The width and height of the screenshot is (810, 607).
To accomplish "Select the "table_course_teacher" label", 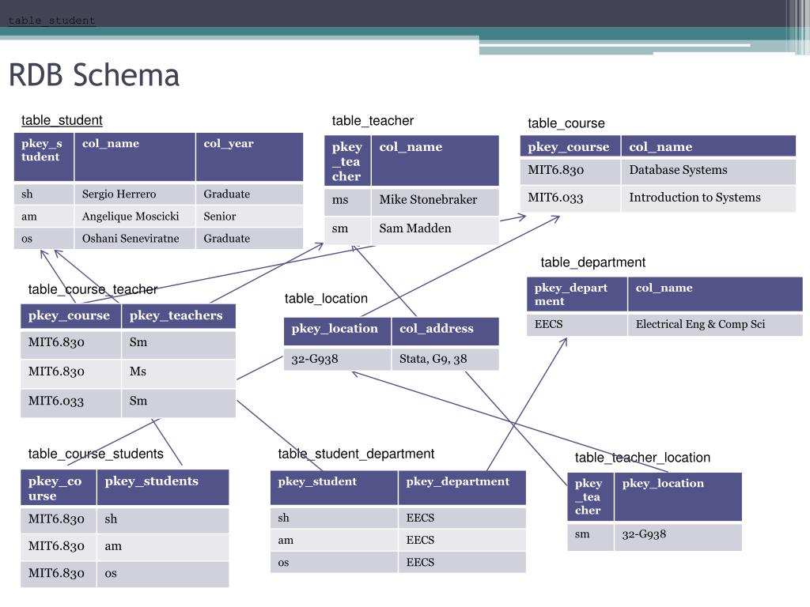I will [x=93, y=289].
